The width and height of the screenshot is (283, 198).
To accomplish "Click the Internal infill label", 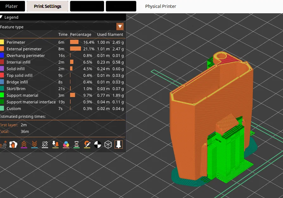I will (x=18, y=62).
